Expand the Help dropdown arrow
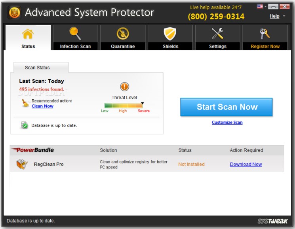The image size is (295, 229). coord(284,16)
